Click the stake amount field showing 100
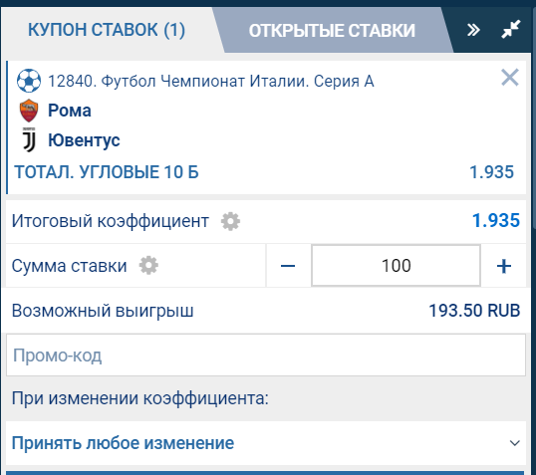The image size is (536, 475). pos(396,266)
